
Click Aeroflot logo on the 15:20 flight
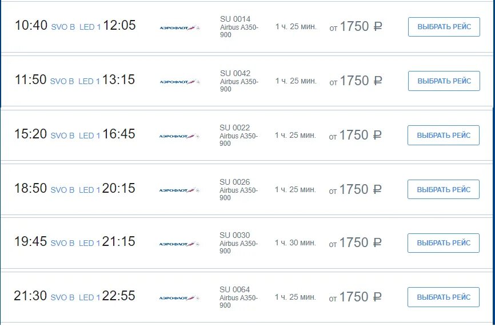click(179, 136)
